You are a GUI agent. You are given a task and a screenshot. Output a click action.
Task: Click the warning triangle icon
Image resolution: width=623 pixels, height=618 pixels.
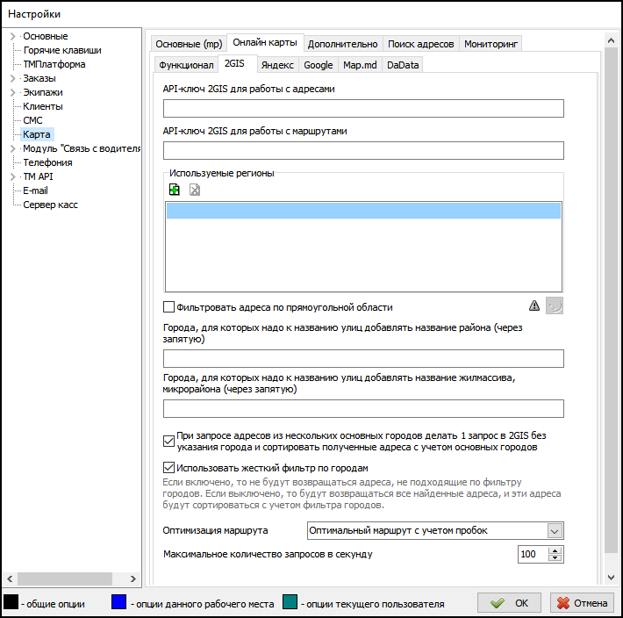coord(534,306)
